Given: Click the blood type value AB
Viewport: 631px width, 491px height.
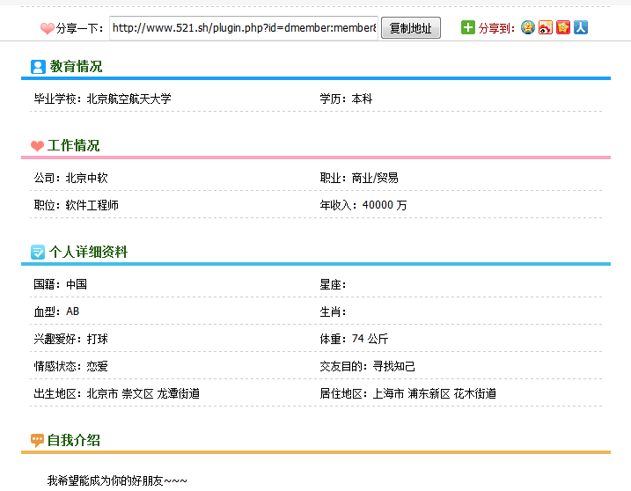Looking at the screenshot, I should pos(72,311).
